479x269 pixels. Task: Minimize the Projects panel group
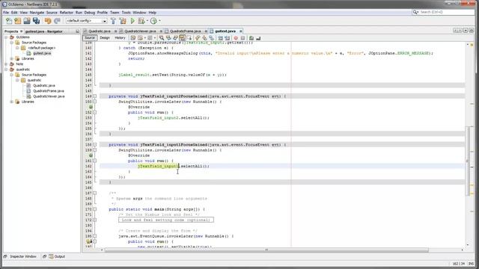[77, 31]
